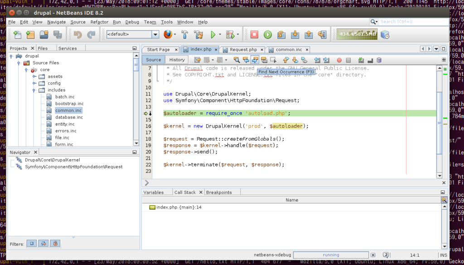Viewport: 464px width, 265px height.
Task: Click the Run to Cursor icon
Action: [322, 34]
